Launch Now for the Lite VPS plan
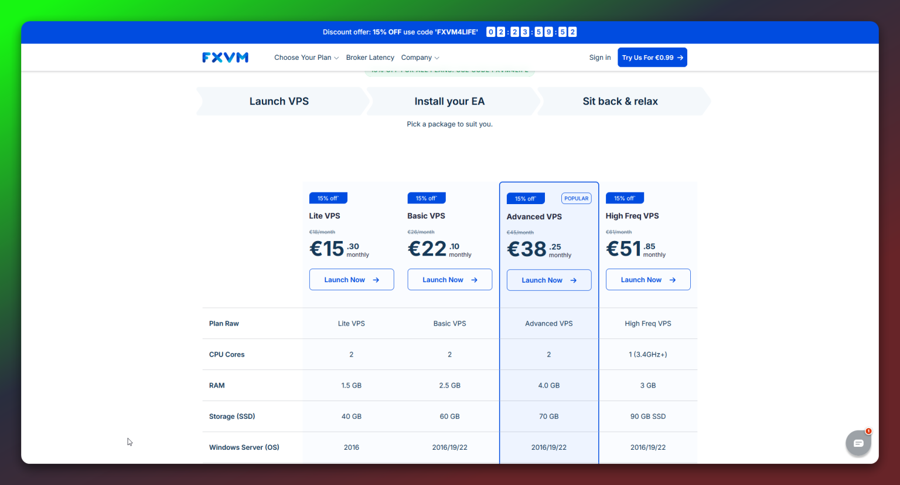 [x=351, y=279]
